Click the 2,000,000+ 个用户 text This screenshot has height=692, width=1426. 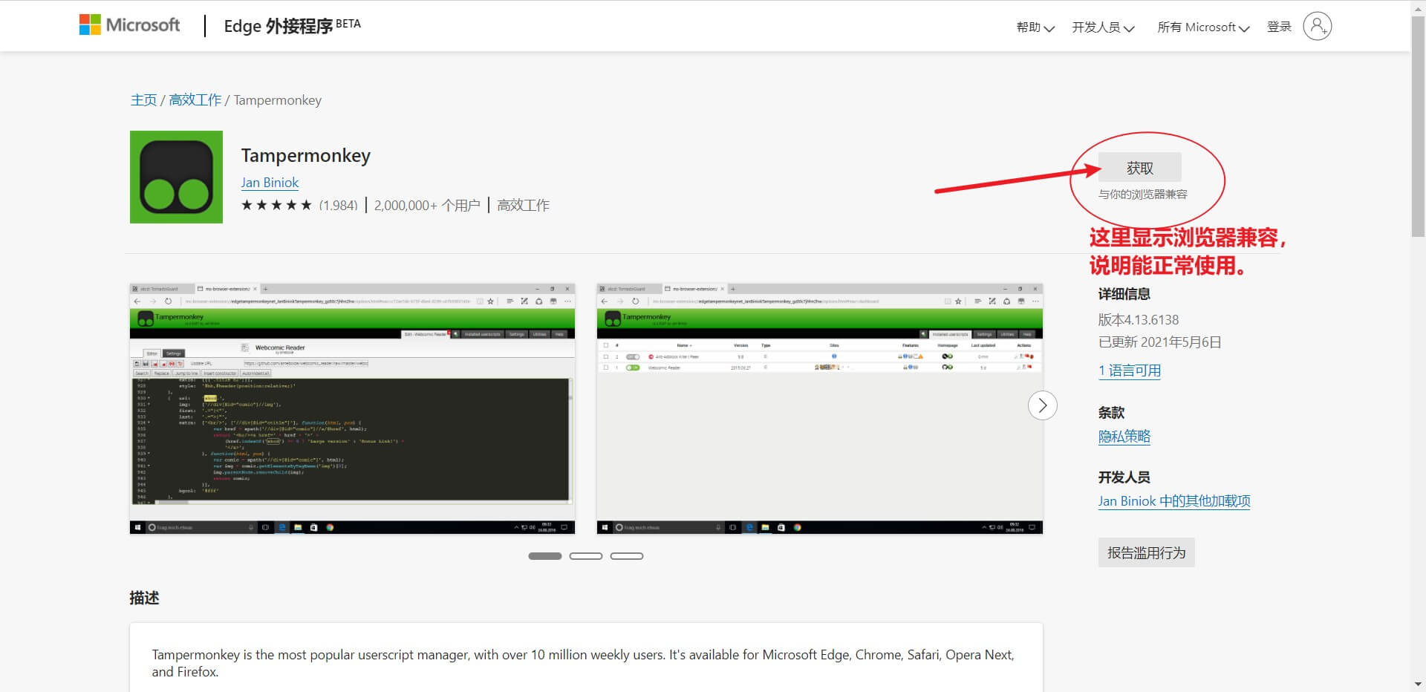click(427, 205)
